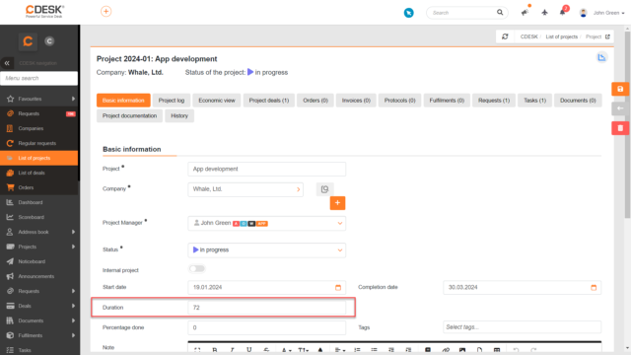
Task: Expand Projects arrow in sidebar
Action: click(73, 247)
